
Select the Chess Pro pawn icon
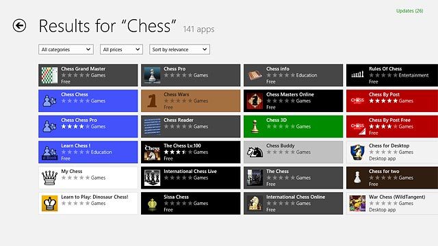152,75
